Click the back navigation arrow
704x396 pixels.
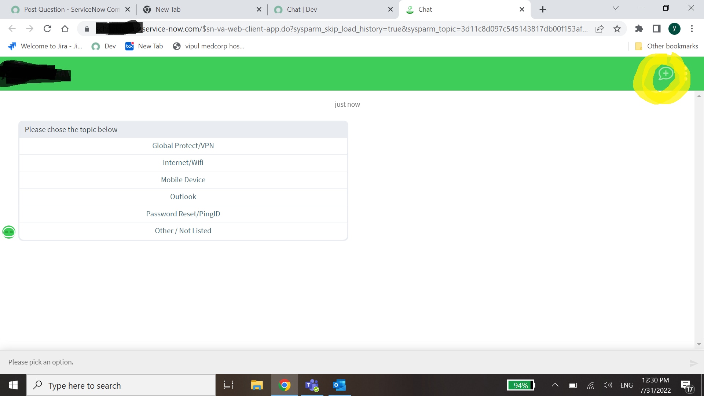point(12,29)
